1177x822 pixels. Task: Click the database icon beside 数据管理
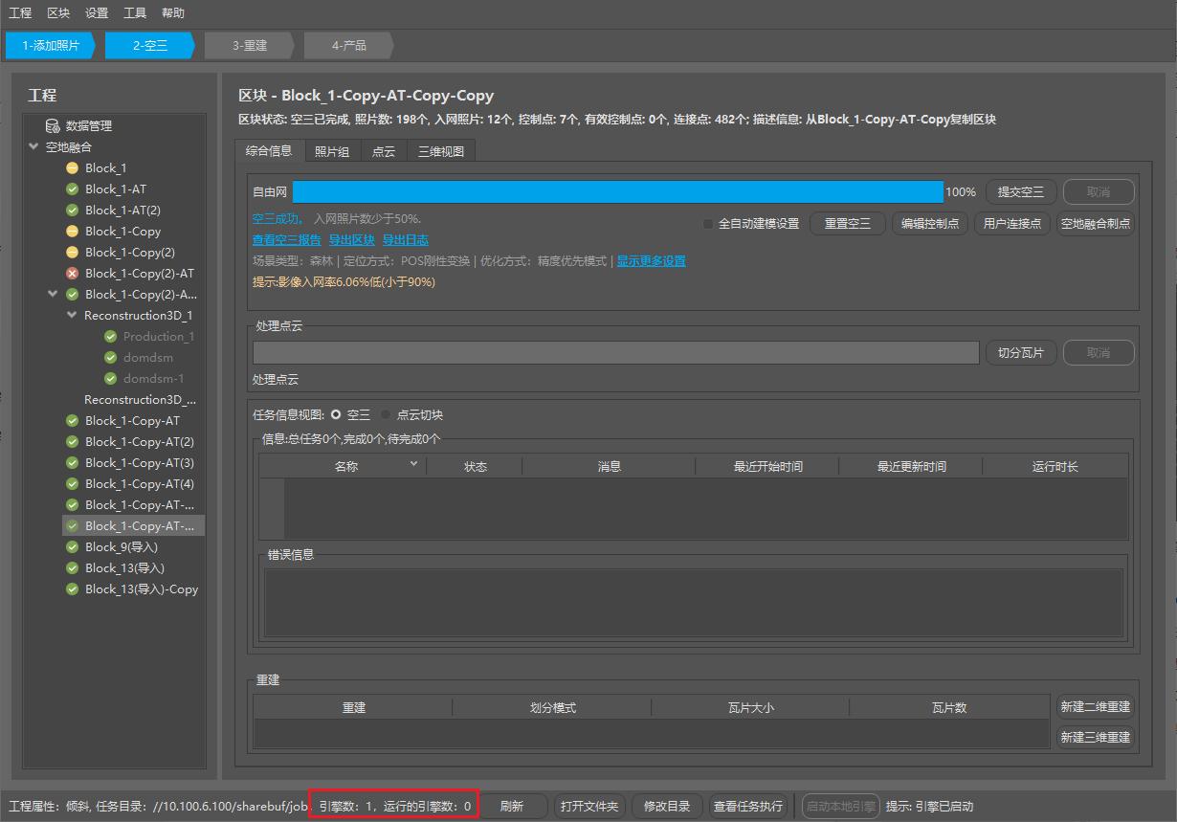[x=53, y=126]
